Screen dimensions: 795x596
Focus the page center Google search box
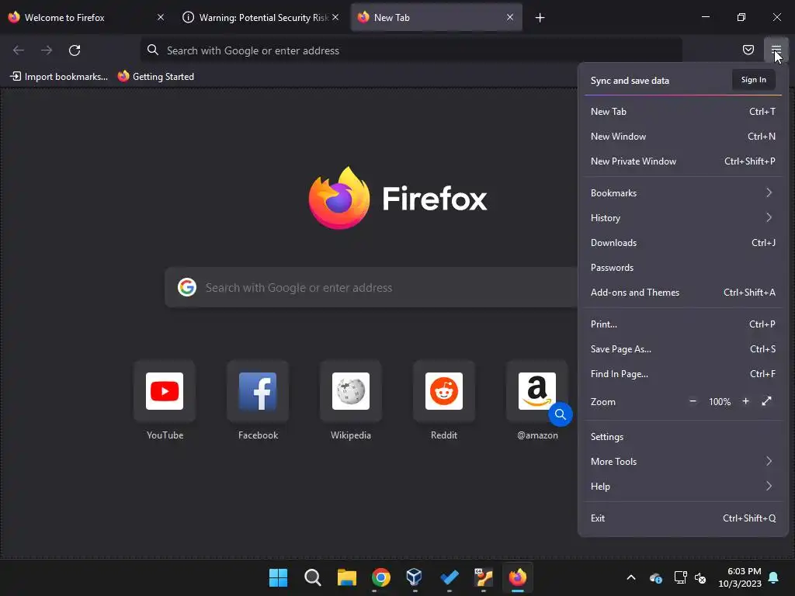[371, 287]
